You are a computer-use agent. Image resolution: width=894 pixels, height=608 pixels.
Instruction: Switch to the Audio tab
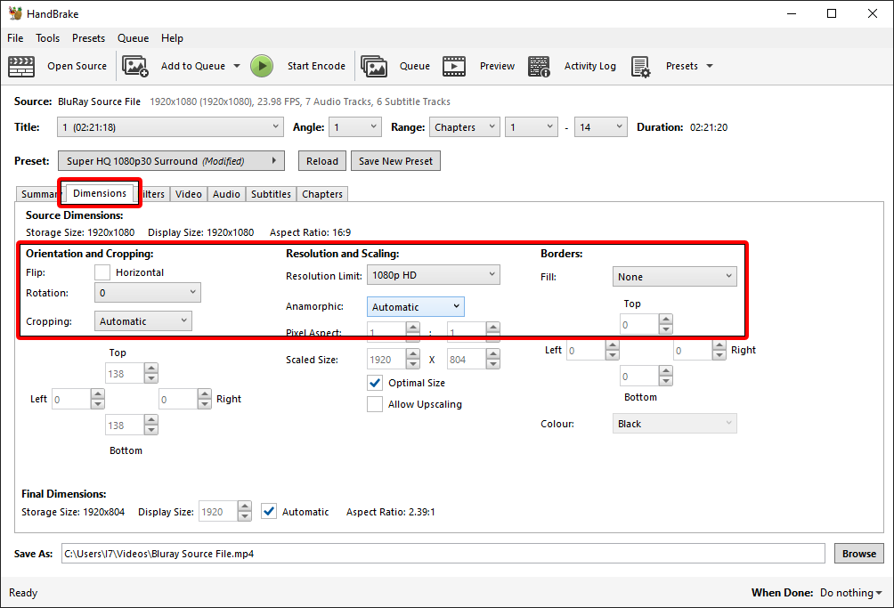[x=226, y=194]
